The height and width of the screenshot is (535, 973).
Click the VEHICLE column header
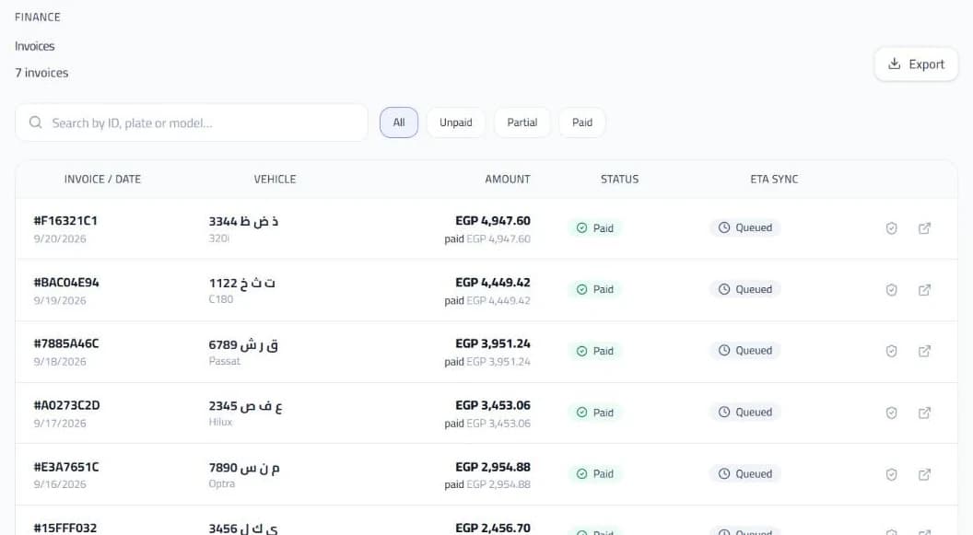coord(275,180)
